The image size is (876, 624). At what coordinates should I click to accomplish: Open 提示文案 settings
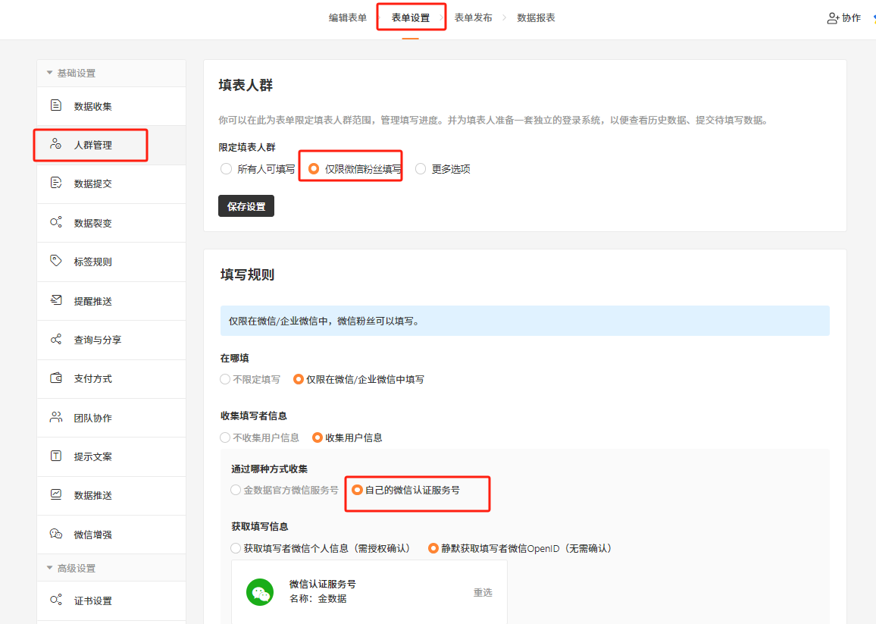click(x=111, y=456)
